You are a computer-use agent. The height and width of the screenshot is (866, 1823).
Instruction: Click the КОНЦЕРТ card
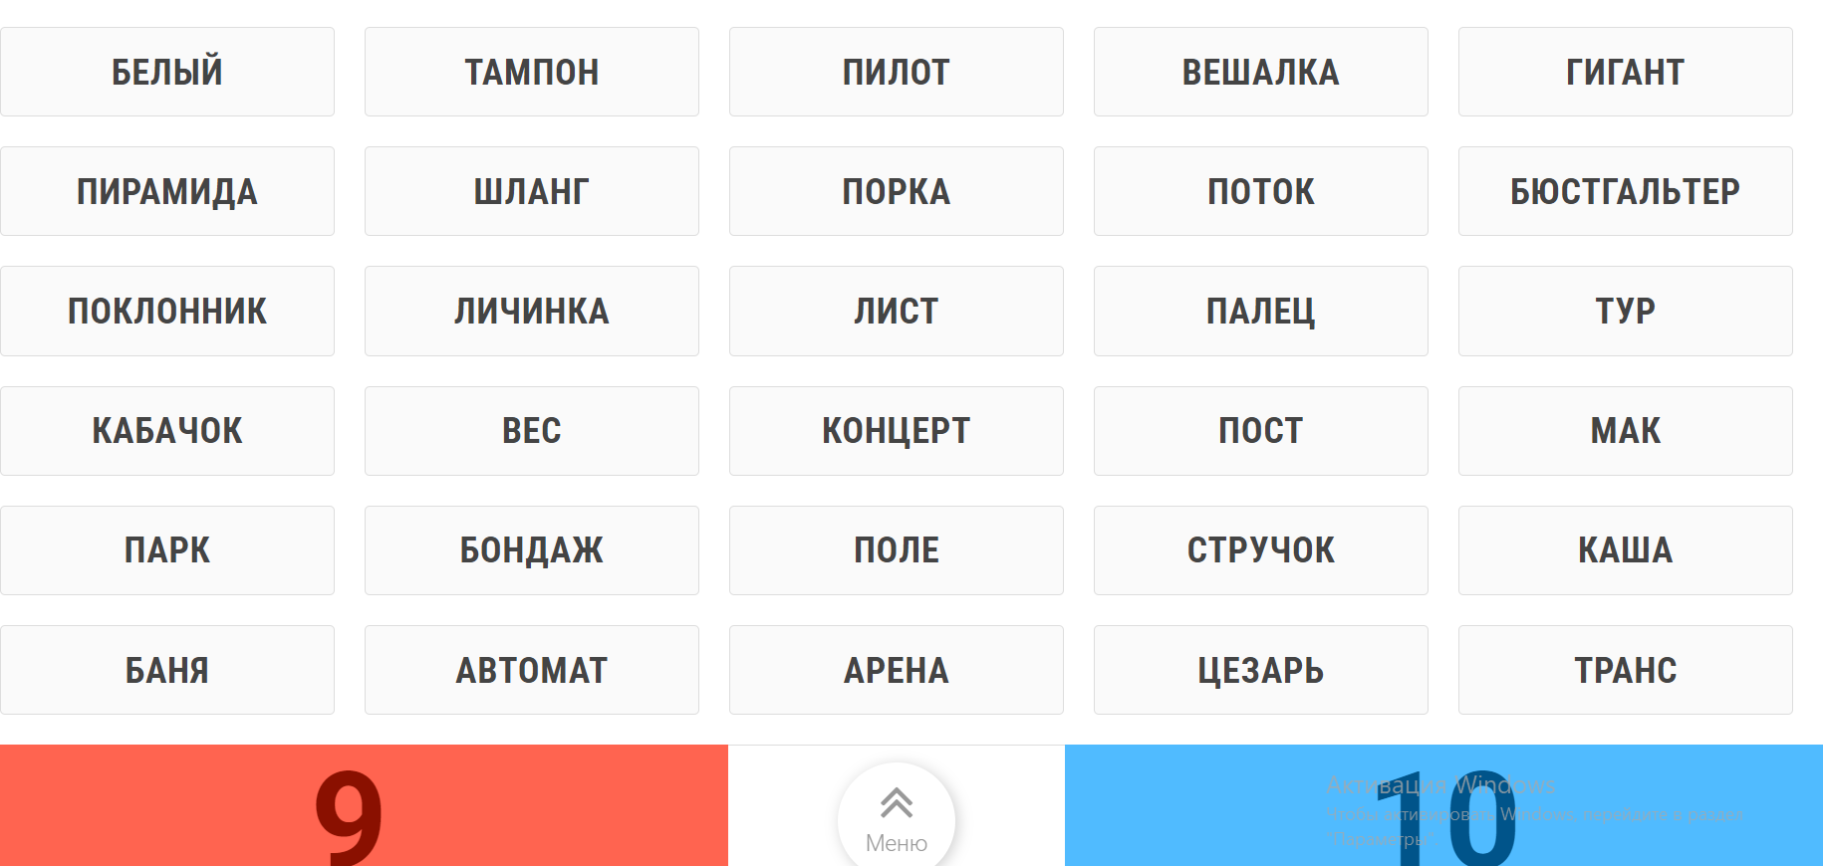click(x=897, y=431)
